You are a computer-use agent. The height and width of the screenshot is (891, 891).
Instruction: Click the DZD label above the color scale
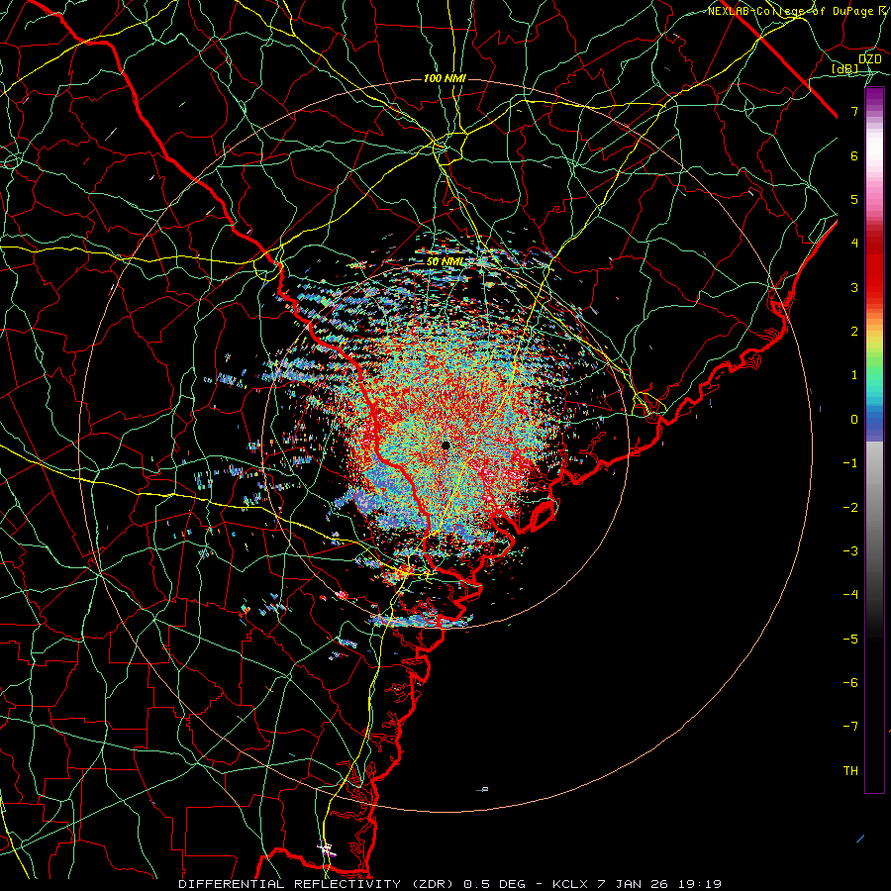(x=869, y=58)
